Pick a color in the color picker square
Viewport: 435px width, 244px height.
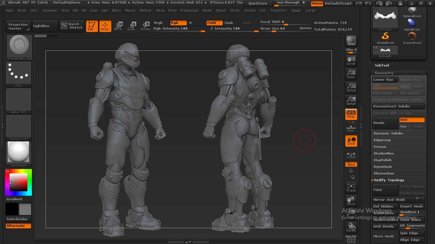19,182
